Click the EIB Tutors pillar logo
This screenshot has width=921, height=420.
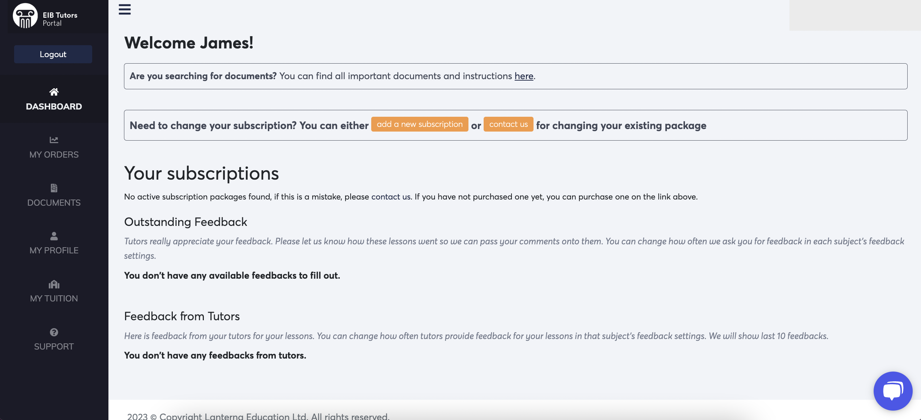pyautogui.click(x=25, y=16)
